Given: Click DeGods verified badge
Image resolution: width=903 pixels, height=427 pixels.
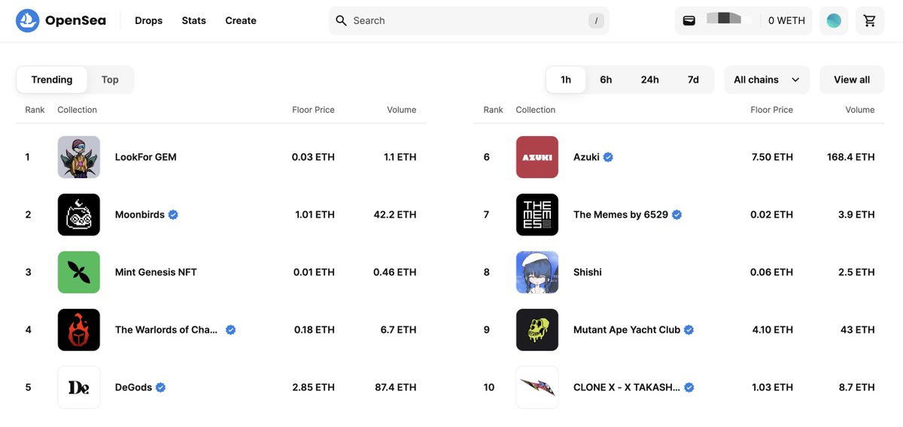Looking at the screenshot, I should point(161,388).
